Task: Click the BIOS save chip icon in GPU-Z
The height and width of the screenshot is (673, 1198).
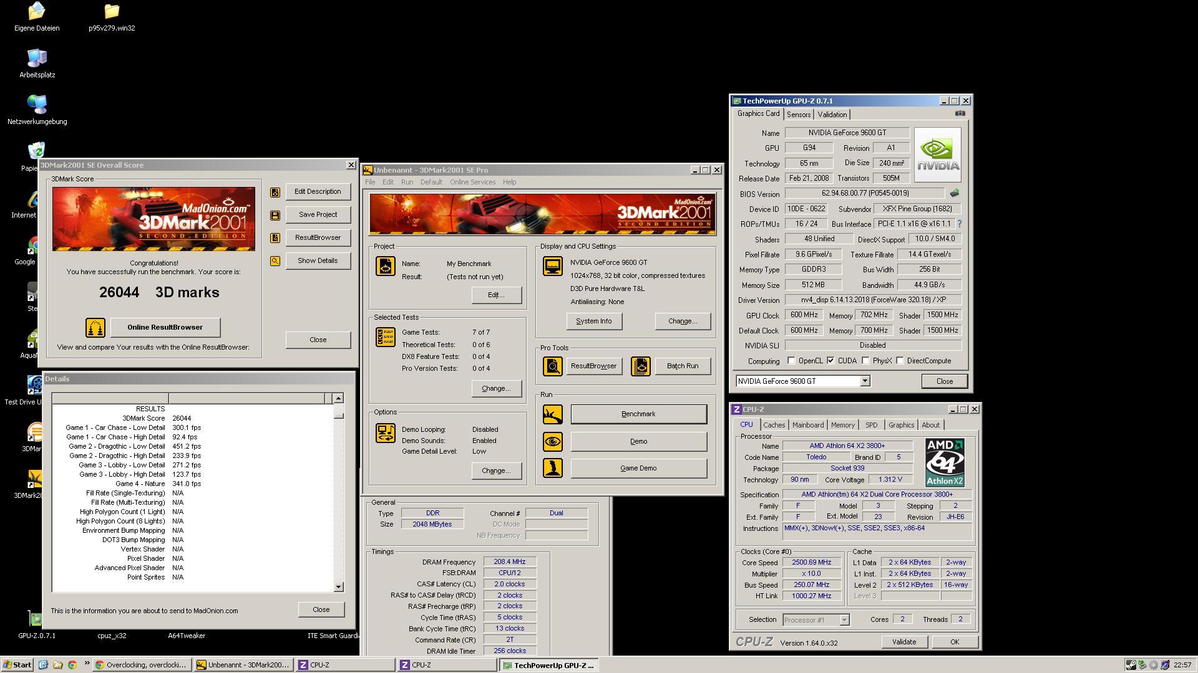Action: pos(954,193)
